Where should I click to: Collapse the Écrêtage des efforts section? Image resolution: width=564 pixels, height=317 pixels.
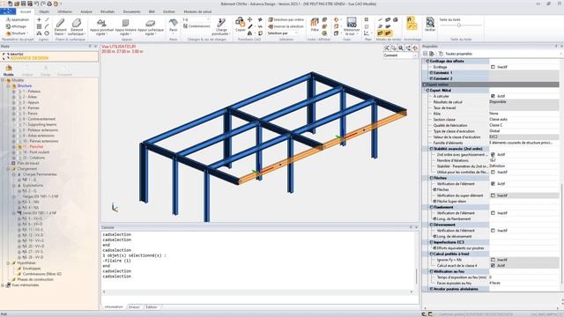click(428, 61)
